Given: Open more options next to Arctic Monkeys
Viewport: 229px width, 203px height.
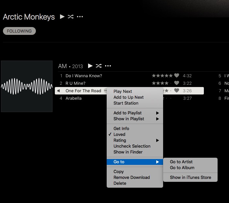Looking at the screenshot, I should [x=80, y=17].
